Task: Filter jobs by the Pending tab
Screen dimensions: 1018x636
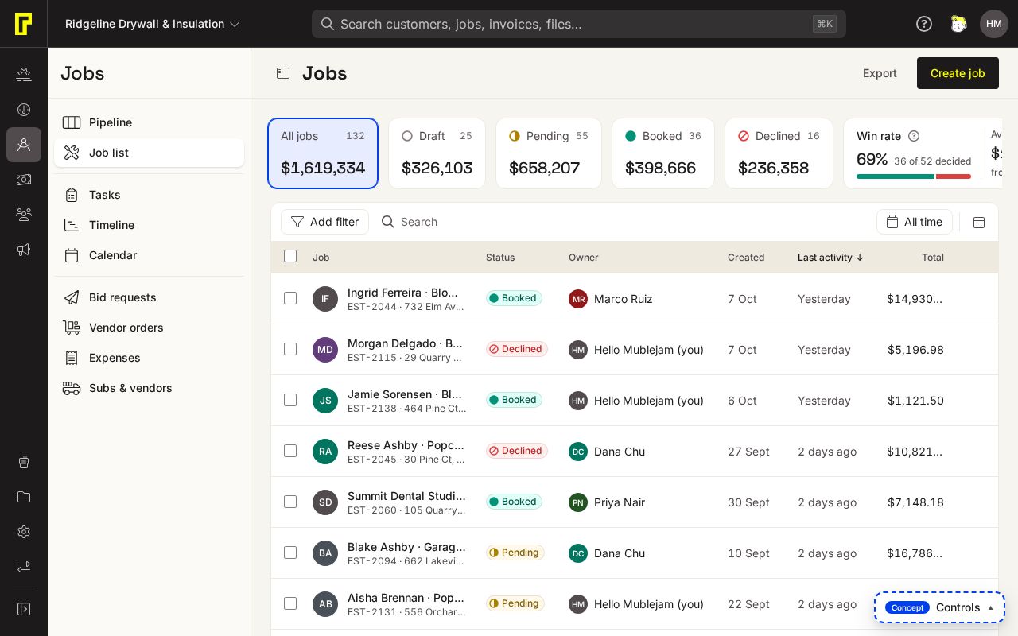Action: 549,153
